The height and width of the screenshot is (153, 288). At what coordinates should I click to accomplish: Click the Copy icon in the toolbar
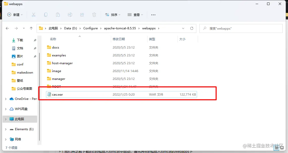click(46, 15)
